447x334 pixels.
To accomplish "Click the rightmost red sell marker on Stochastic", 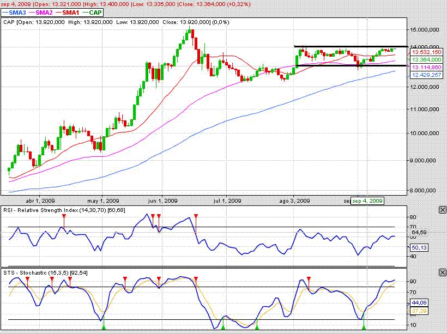I will pos(309,279).
